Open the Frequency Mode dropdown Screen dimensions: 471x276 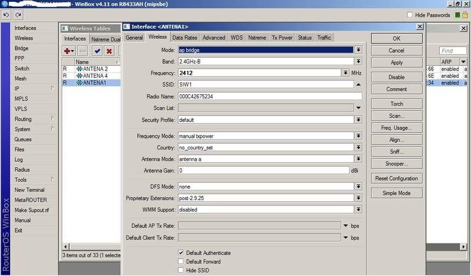(x=359, y=136)
